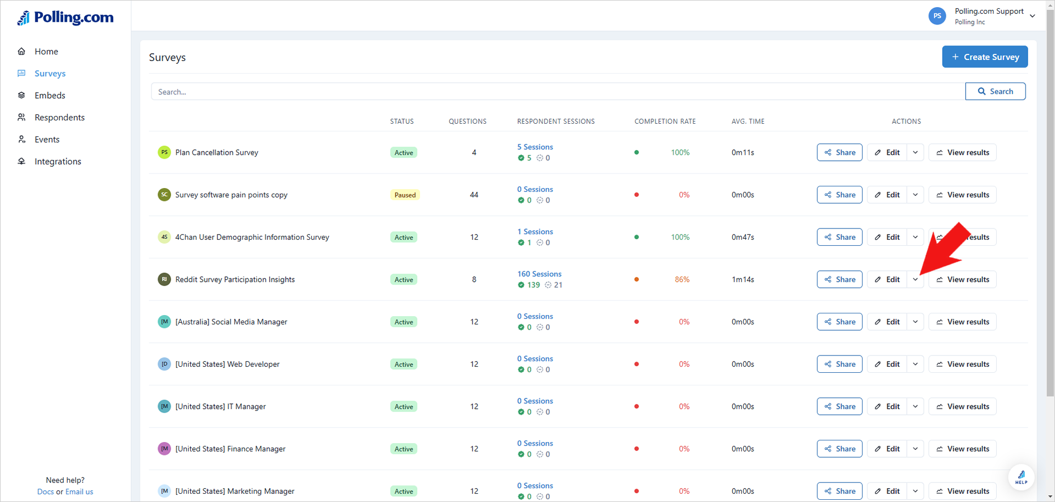Screen dimensions: 1055x502
Task: Click the 1m14s average time value
Action: tap(743, 280)
